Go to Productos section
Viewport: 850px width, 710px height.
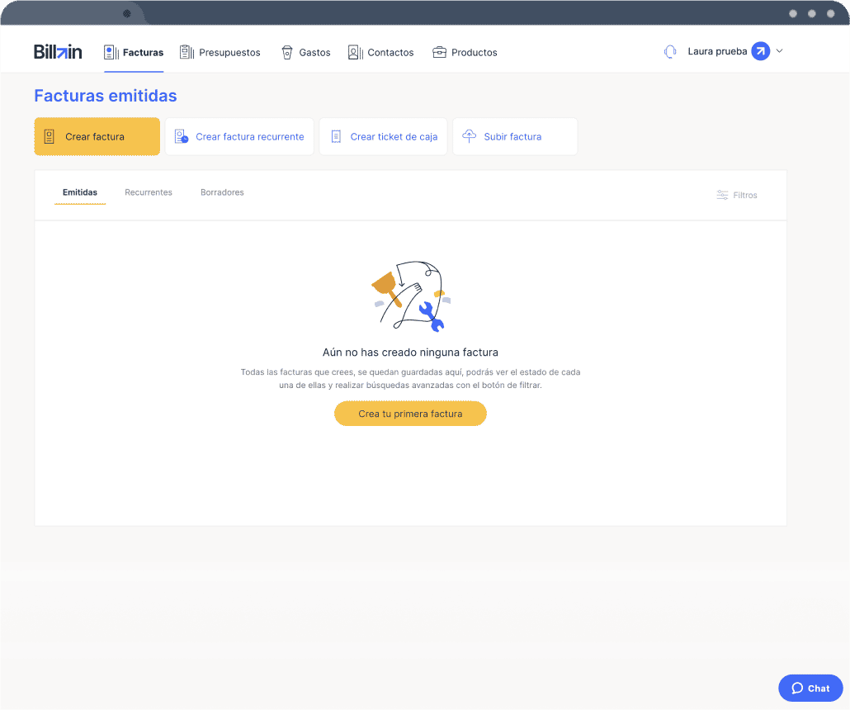point(465,53)
